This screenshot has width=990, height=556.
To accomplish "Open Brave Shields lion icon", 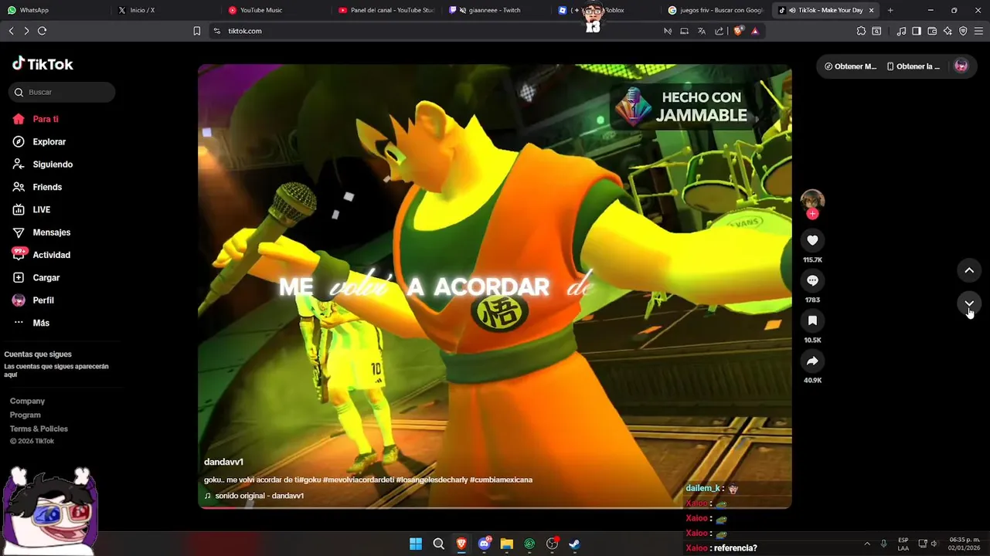I will point(738,31).
